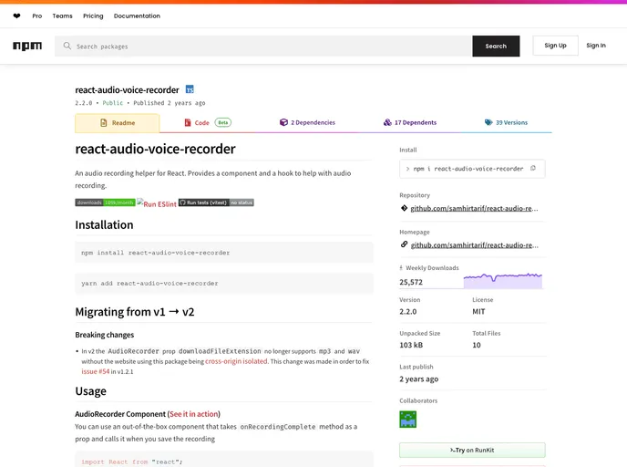
Task: Click the Total Files value 10
Action: 477,345
